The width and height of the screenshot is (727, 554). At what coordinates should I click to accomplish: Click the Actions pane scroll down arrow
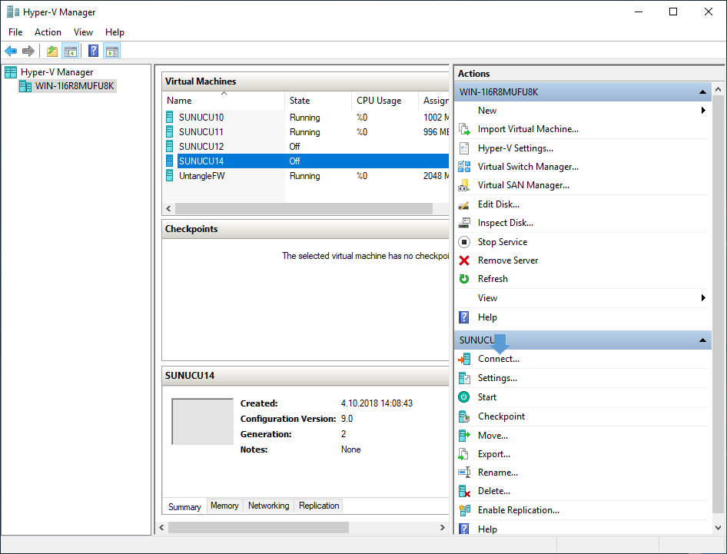[x=719, y=528]
